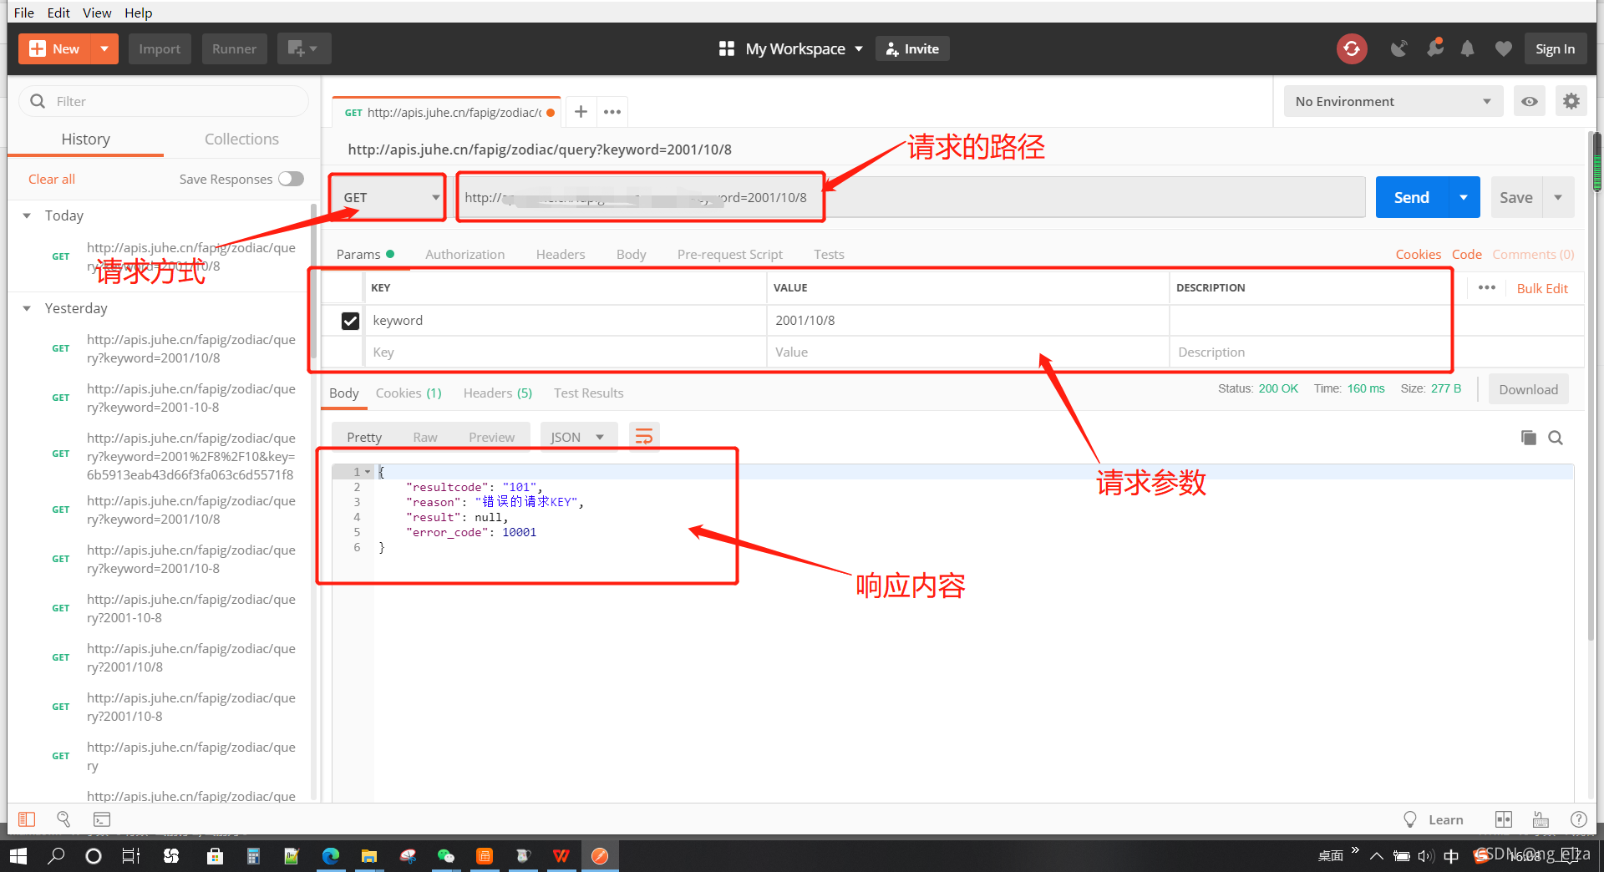This screenshot has height=872, width=1604.
Task: Open the No Environment dropdown
Action: coord(1393,101)
